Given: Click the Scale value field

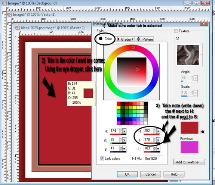Looking at the screenshot, I should [186, 93].
